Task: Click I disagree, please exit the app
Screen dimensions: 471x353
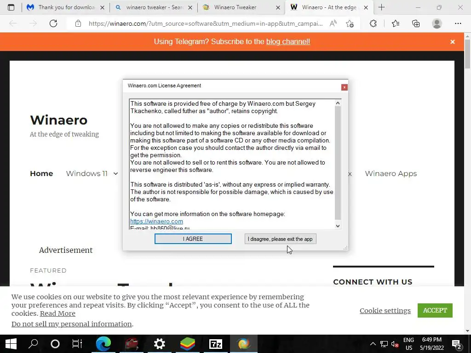Action: coord(280,239)
